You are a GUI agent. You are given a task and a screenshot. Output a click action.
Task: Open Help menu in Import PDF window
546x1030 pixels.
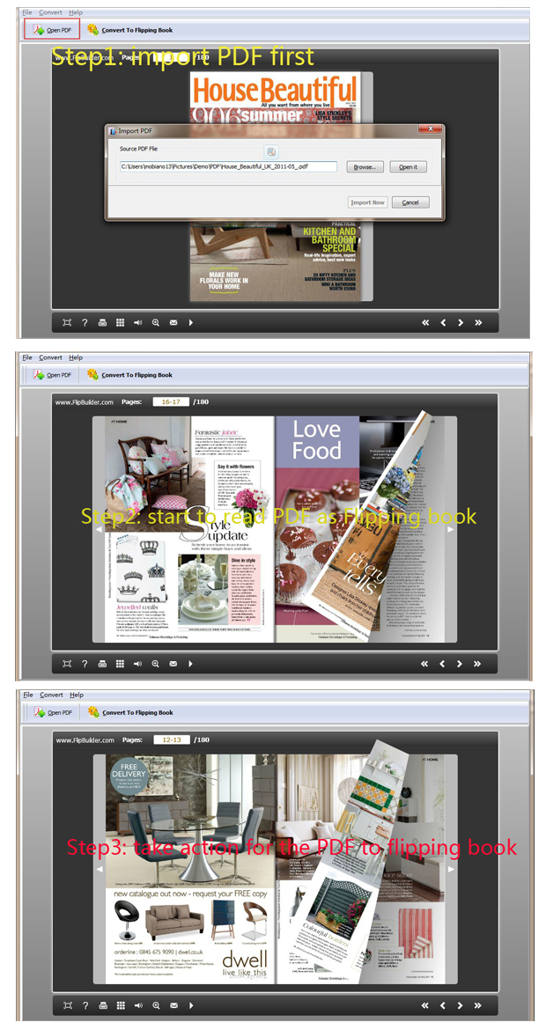point(76,12)
